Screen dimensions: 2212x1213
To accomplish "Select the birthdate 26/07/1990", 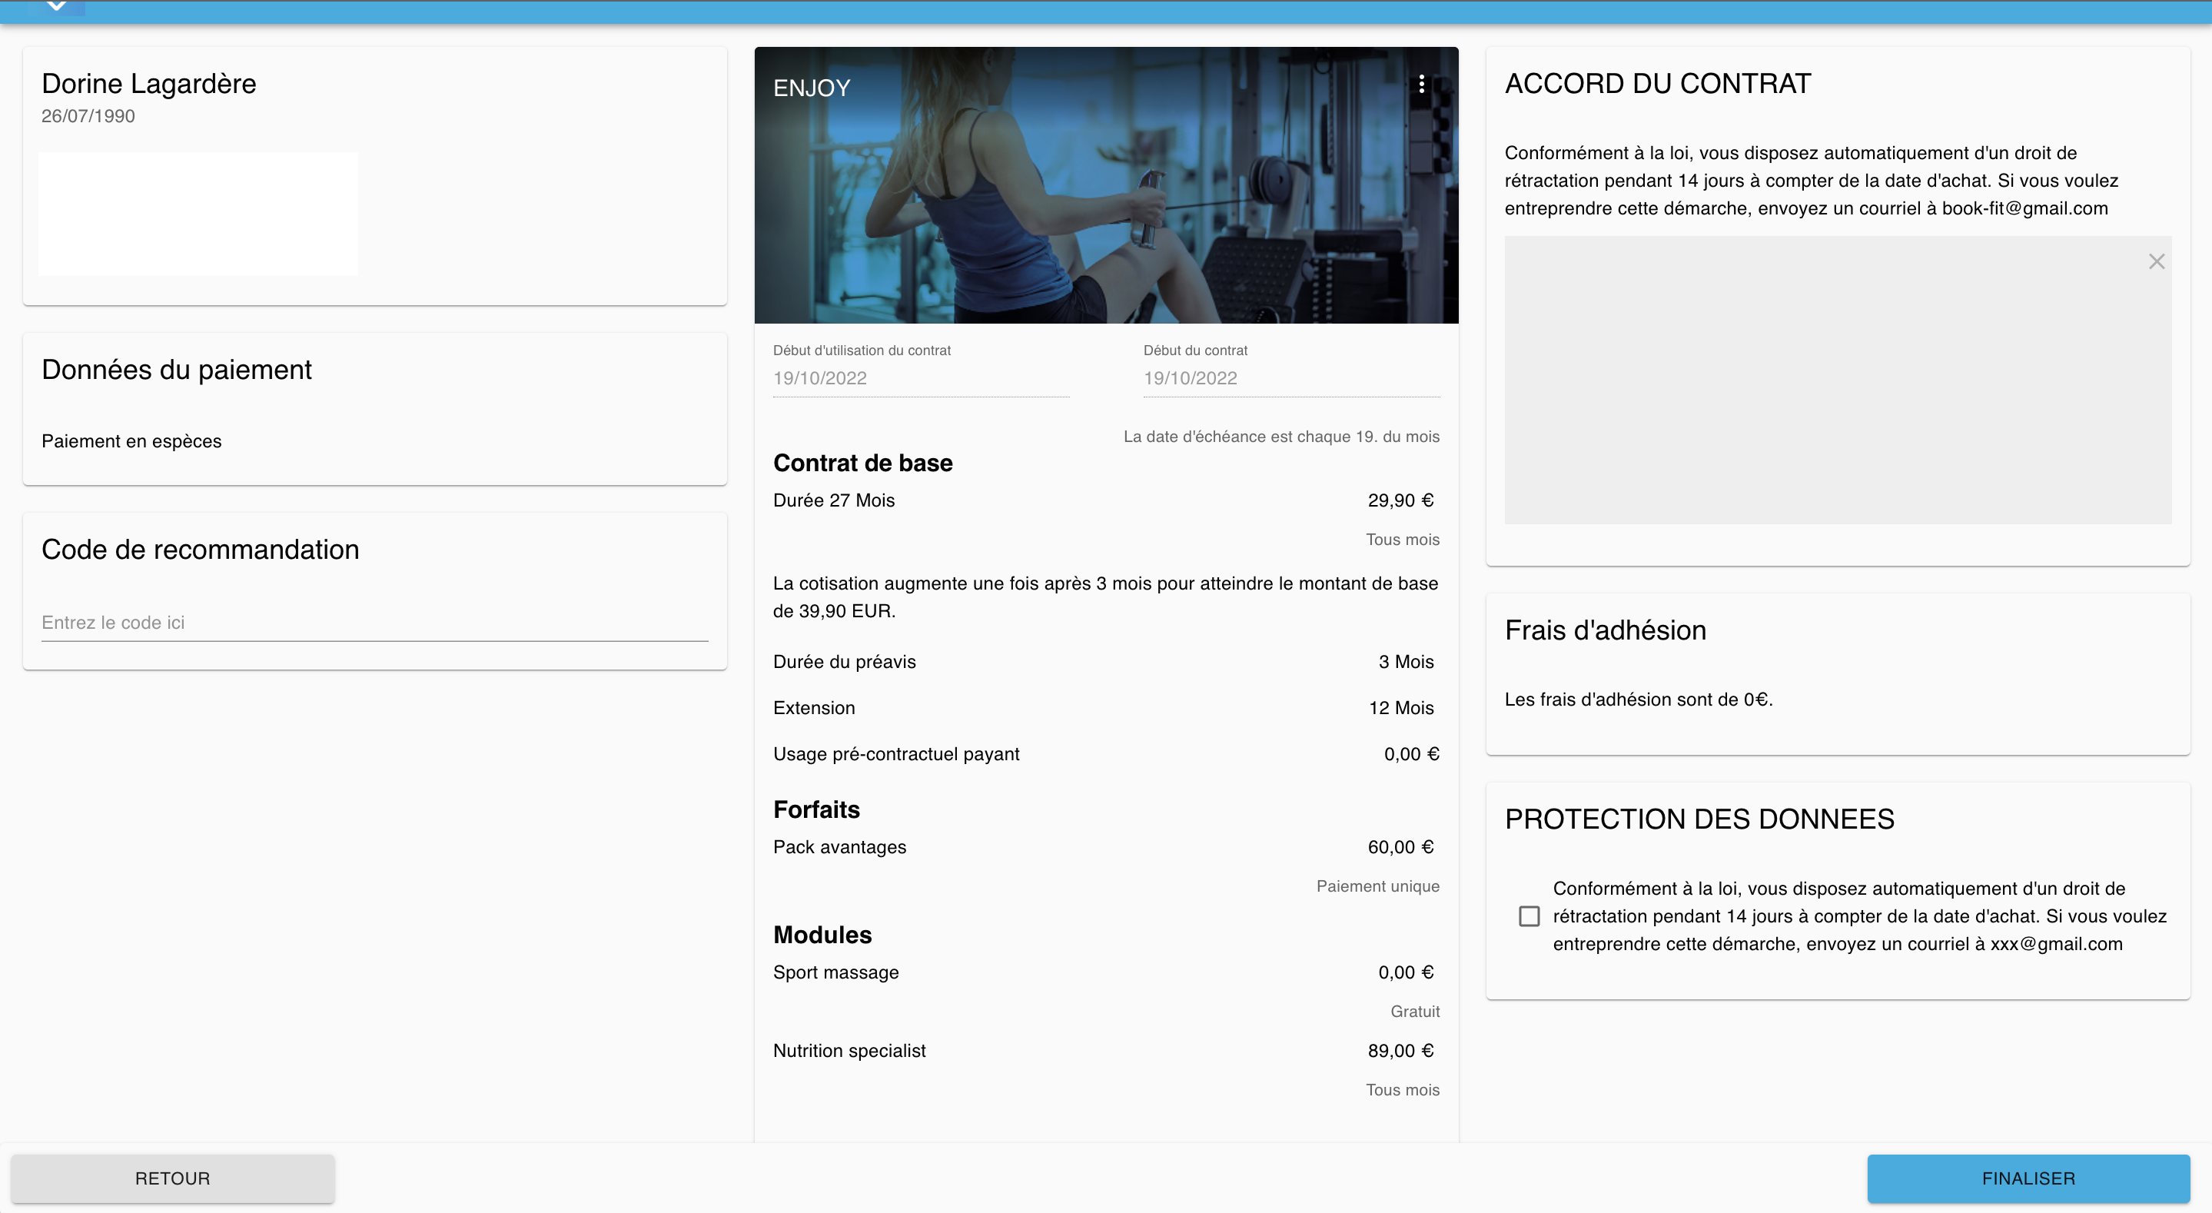I will tap(88, 116).
